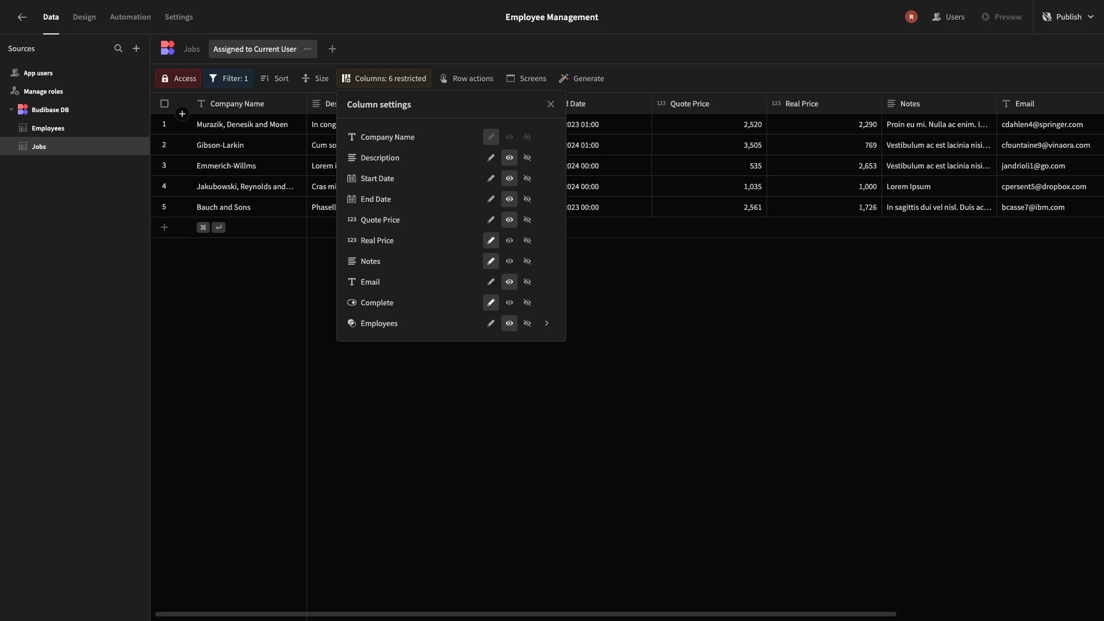Click the Complete editable pencil icon
1104x621 pixels.
[491, 302]
